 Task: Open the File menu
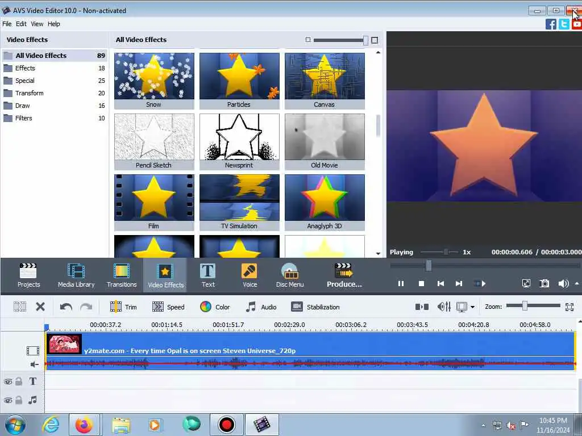[x=7, y=24]
